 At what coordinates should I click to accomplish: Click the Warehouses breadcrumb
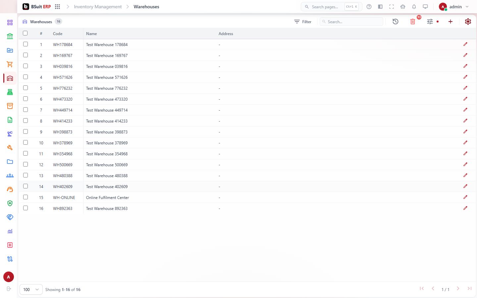coord(146,7)
